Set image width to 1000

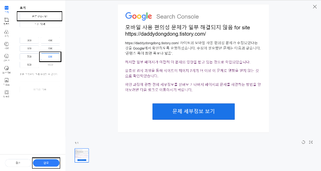[50, 65]
